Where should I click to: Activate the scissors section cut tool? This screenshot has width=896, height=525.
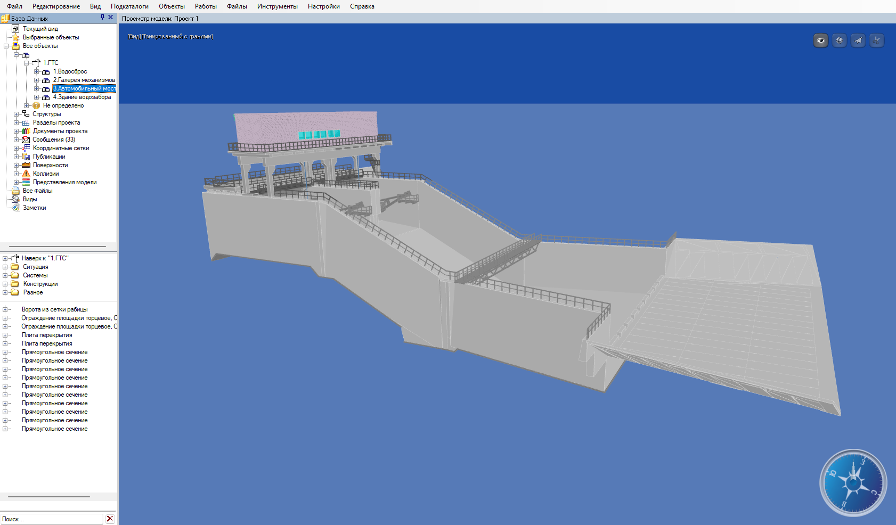[x=876, y=40]
